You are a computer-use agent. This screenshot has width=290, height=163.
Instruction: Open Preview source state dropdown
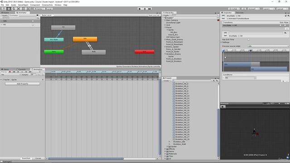click(x=268, y=46)
